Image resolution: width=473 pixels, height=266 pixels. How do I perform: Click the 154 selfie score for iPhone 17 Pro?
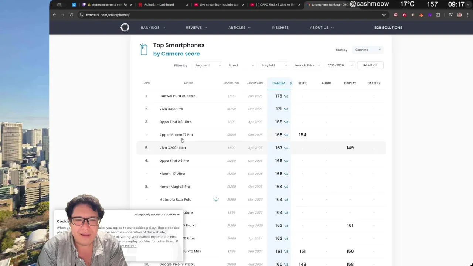click(x=303, y=135)
